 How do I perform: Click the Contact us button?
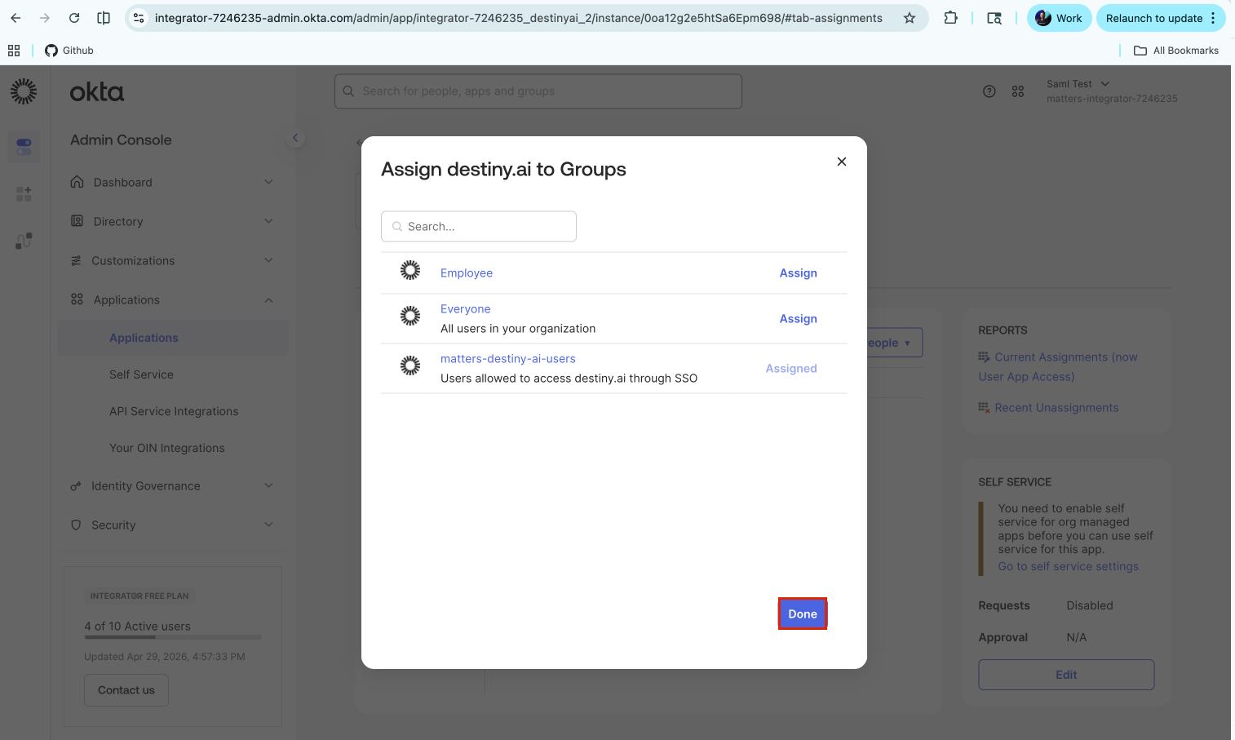(126, 690)
